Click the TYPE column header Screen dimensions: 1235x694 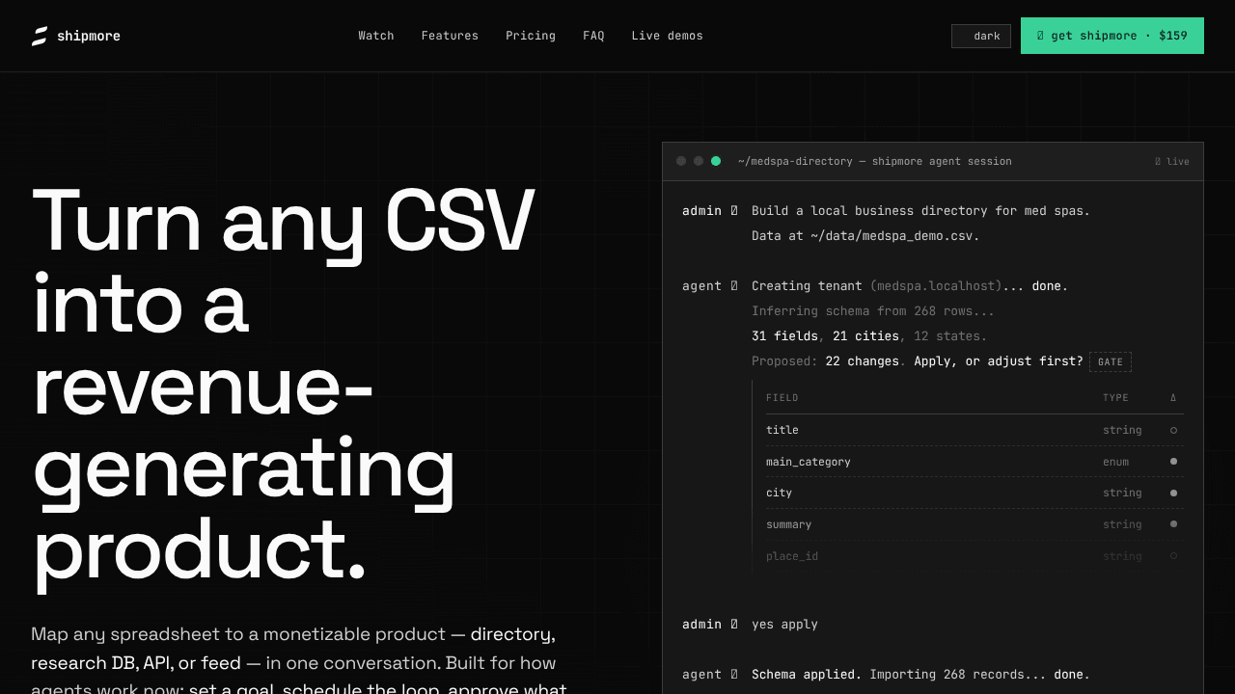(x=1115, y=397)
